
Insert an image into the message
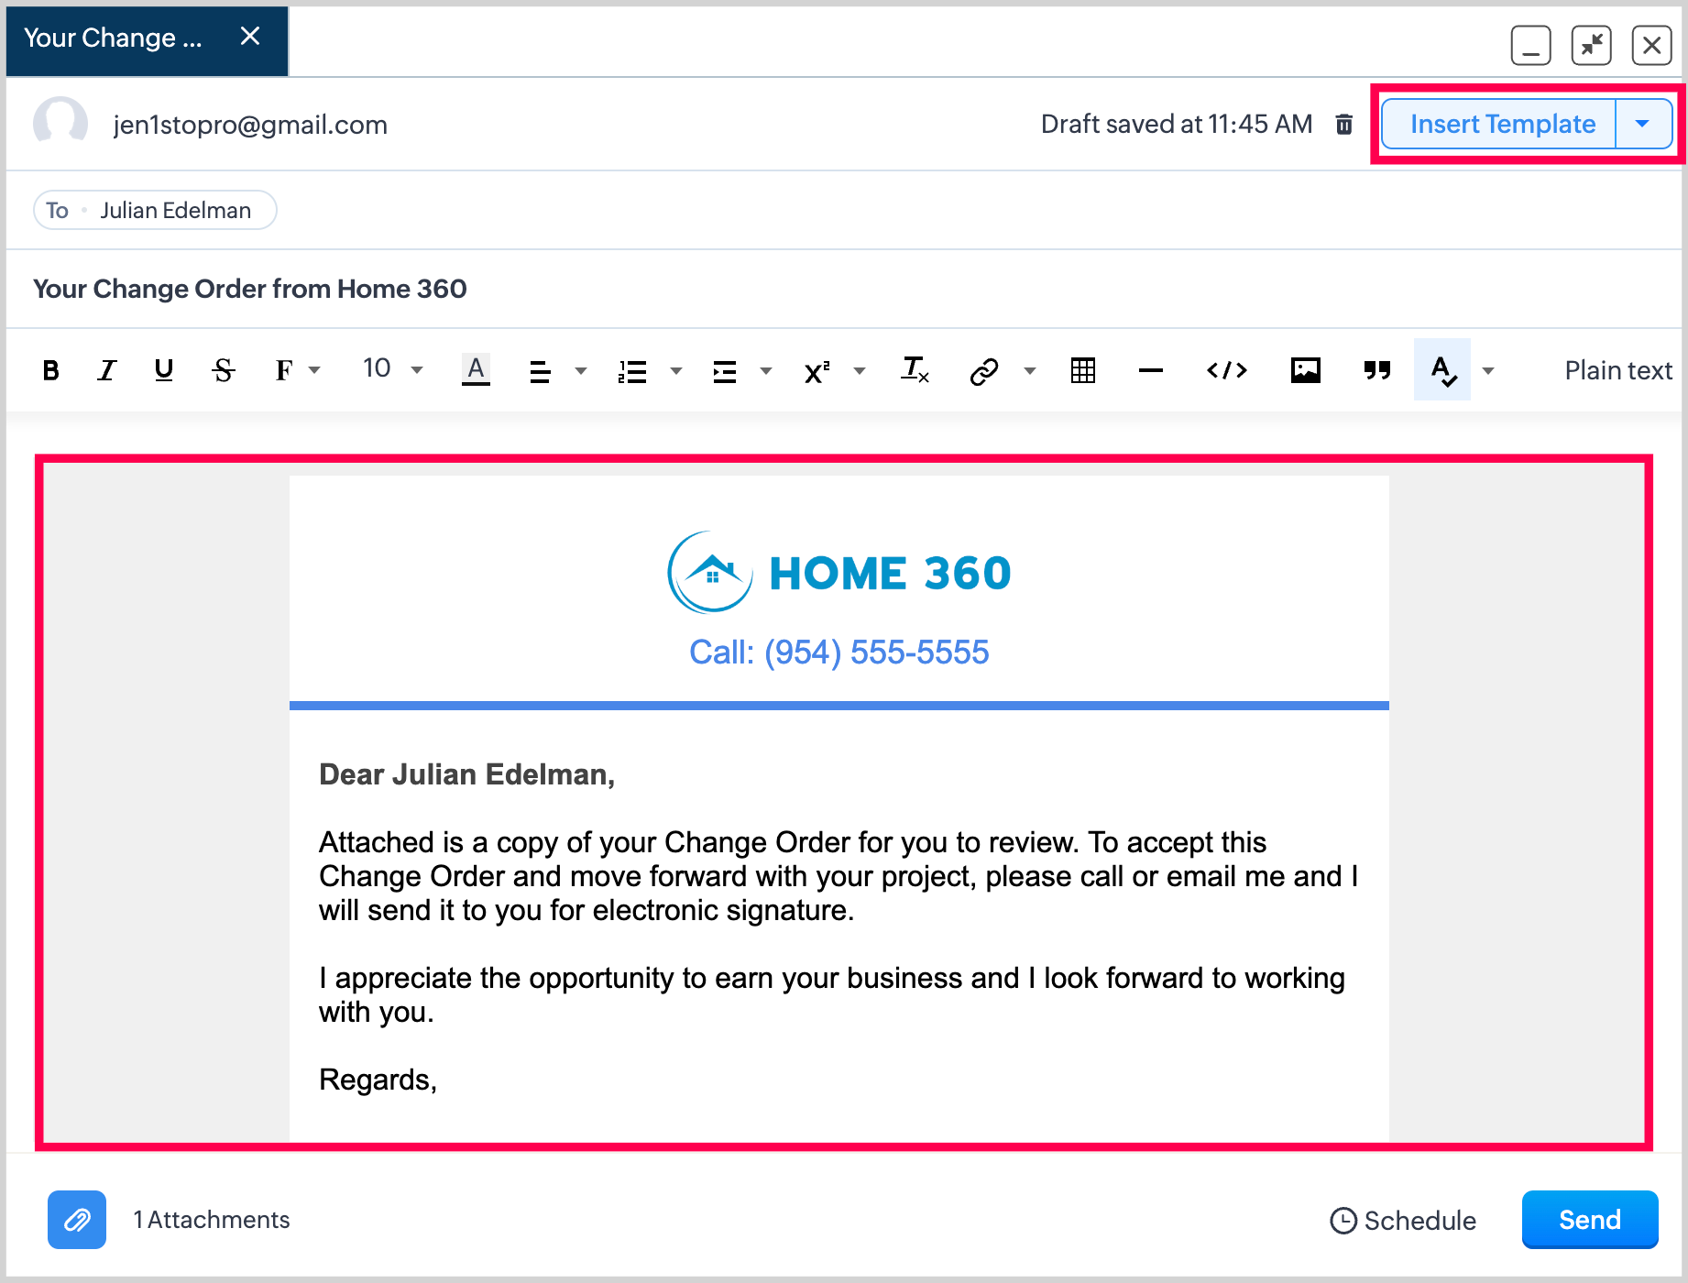(1305, 370)
